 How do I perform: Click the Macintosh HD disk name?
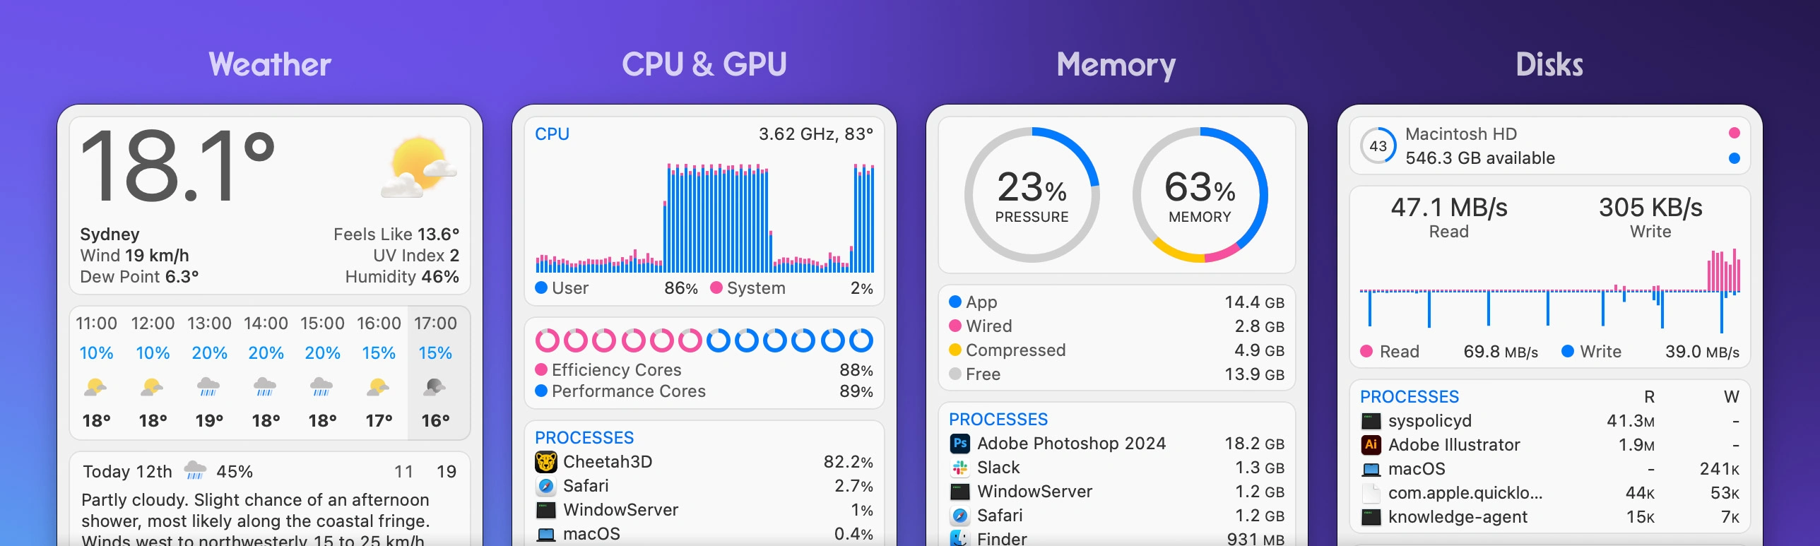coord(1461,134)
